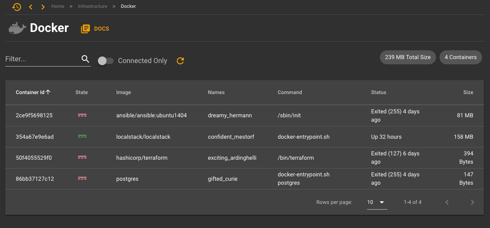Open the rows per page dropdown
490x228 pixels.
coord(377,202)
